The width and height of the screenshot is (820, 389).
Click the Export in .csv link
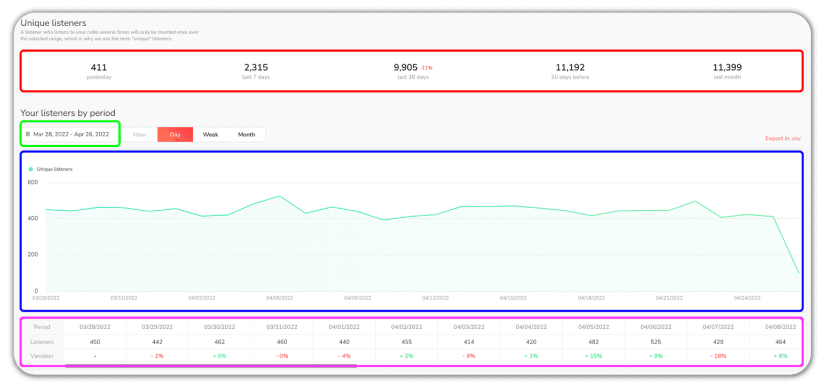(x=783, y=138)
